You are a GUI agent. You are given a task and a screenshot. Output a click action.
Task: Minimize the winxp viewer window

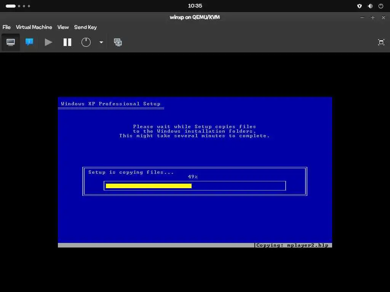(362, 17)
